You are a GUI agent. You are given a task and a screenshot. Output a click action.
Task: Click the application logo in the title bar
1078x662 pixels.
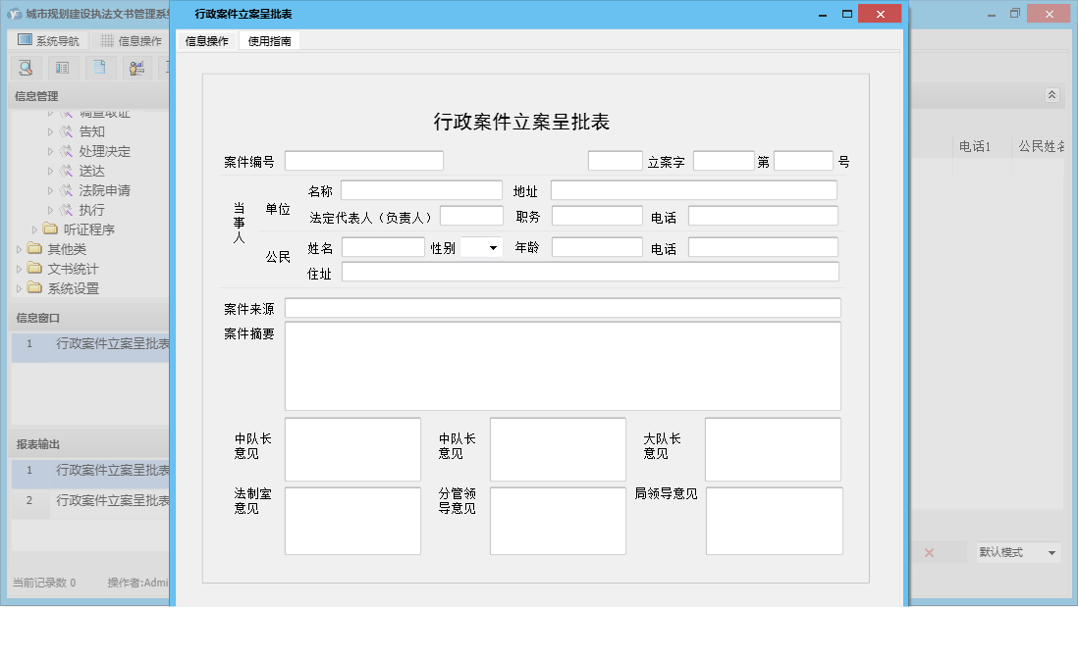tap(14, 13)
